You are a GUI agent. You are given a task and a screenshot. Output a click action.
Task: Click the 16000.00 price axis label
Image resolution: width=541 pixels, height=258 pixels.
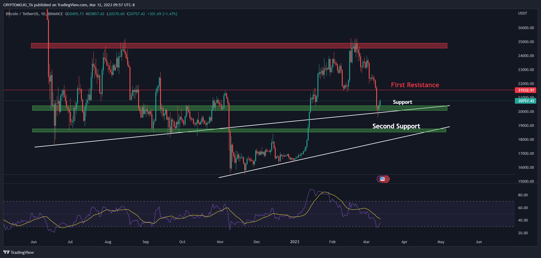(526, 168)
